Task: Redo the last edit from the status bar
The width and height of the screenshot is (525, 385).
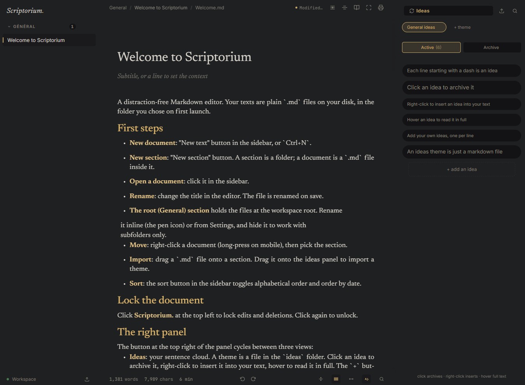Action: pyautogui.click(x=253, y=379)
